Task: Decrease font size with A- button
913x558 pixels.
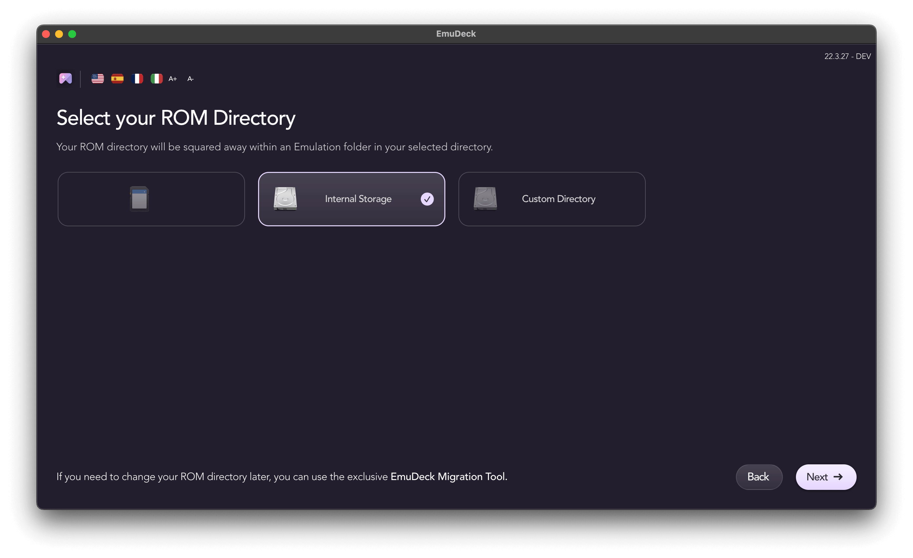Action: (190, 79)
